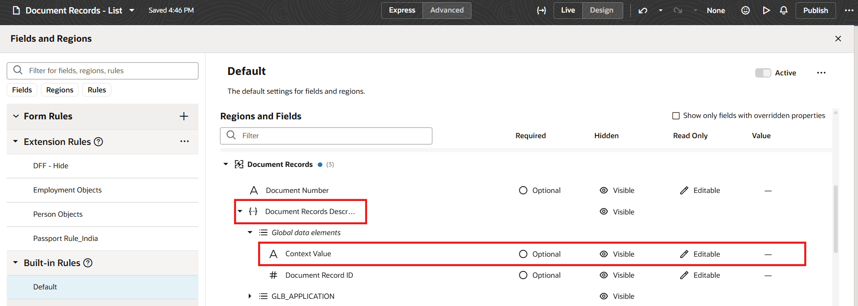
Task: Click the Publish button
Action: [815, 10]
